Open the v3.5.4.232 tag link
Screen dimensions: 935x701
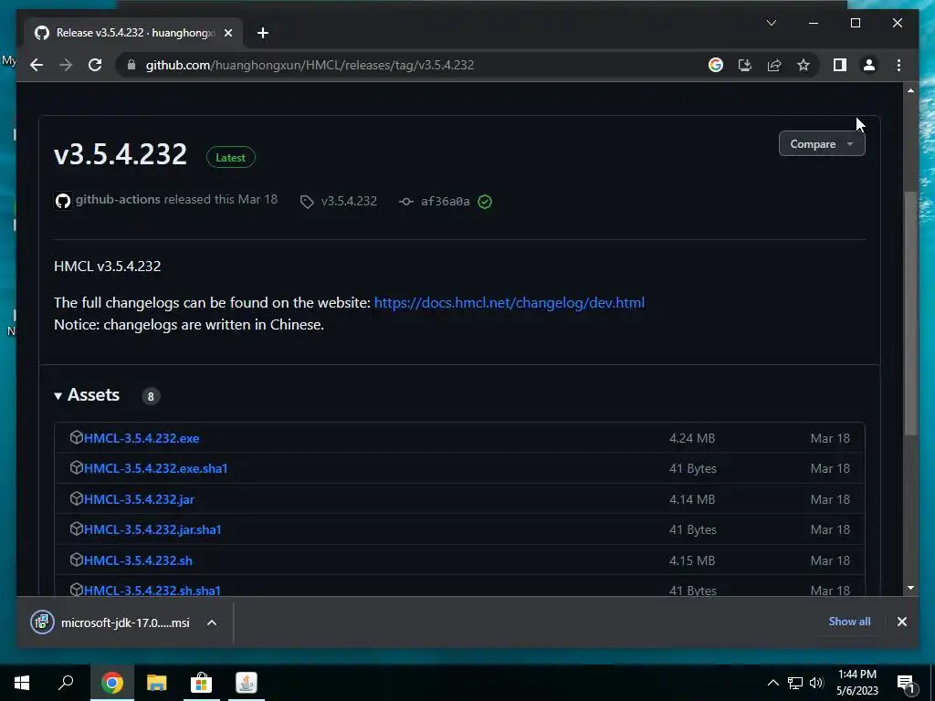click(x=349, y=201)
